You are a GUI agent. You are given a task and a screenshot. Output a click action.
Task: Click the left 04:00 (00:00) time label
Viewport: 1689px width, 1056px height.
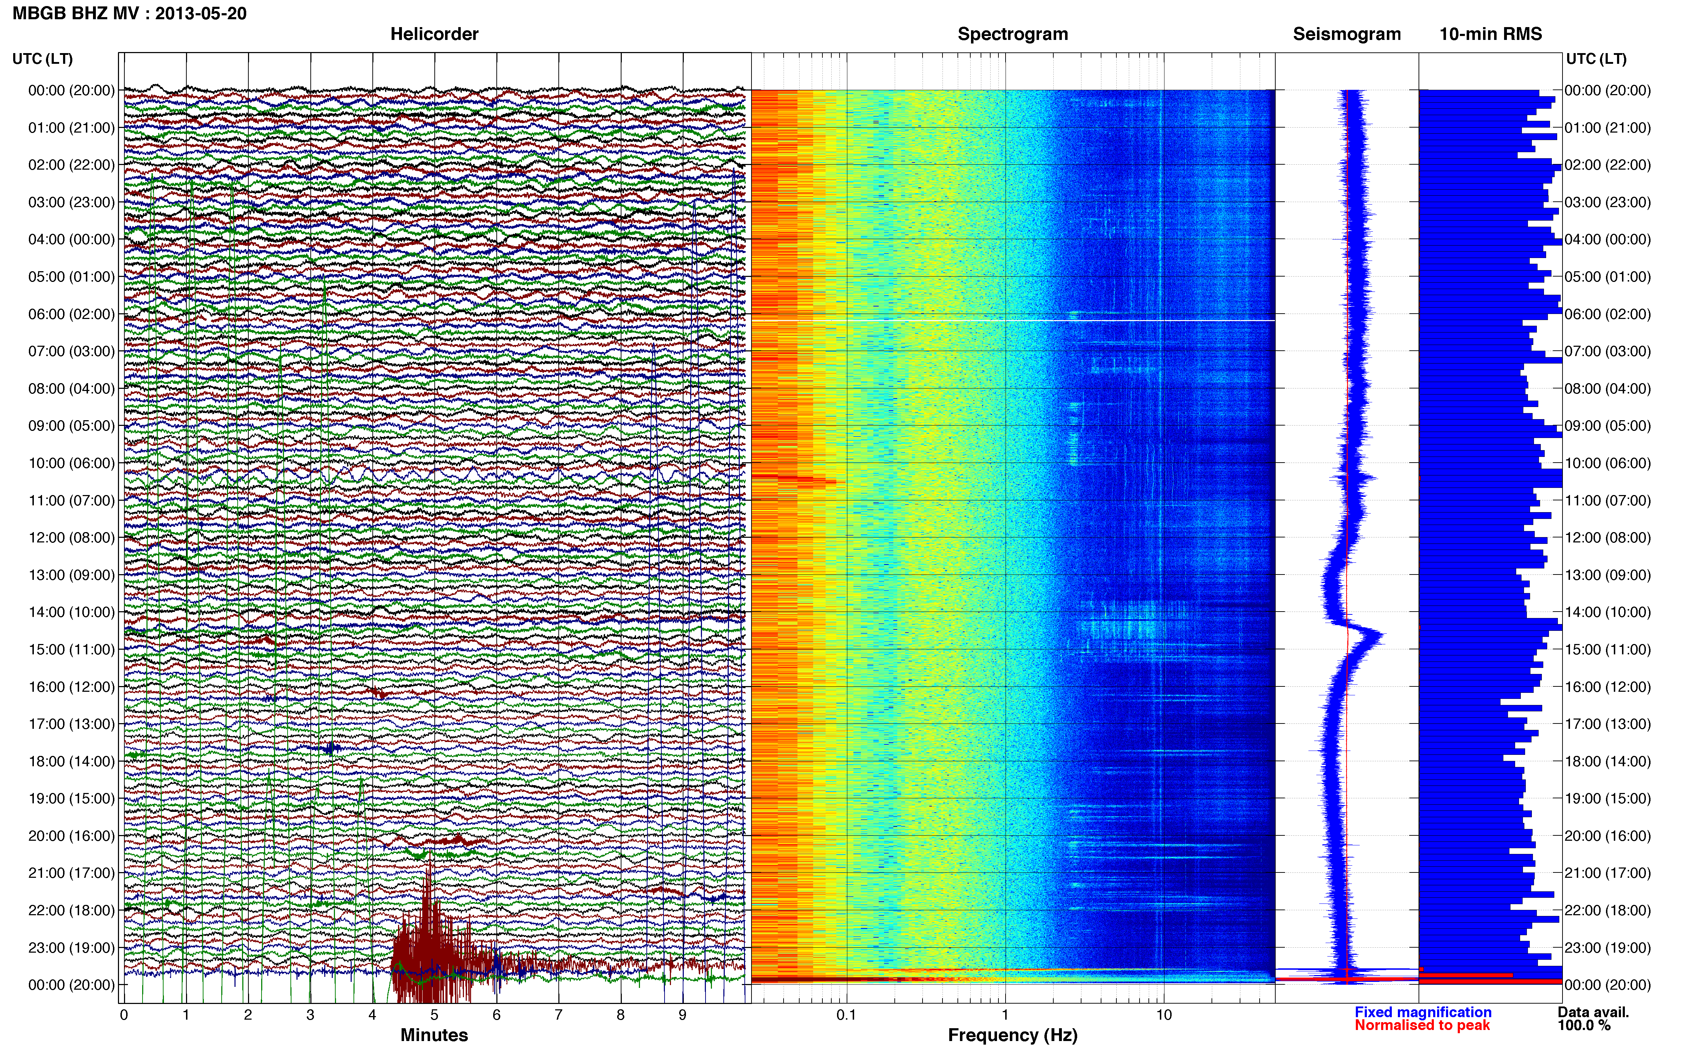(x=71, y=239)
